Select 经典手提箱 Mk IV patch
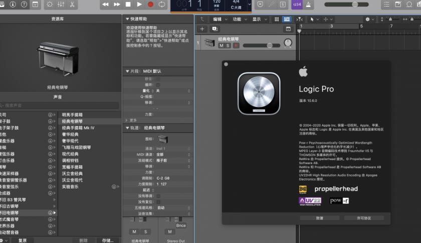This screenshot has width=421, height=243. [x=78, y=128]
